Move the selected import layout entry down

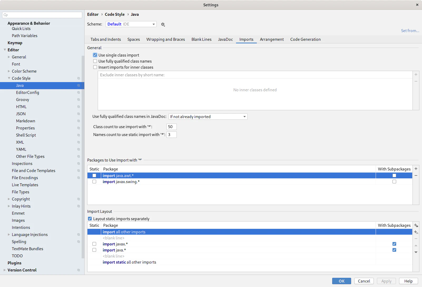(x=416, y=252)
